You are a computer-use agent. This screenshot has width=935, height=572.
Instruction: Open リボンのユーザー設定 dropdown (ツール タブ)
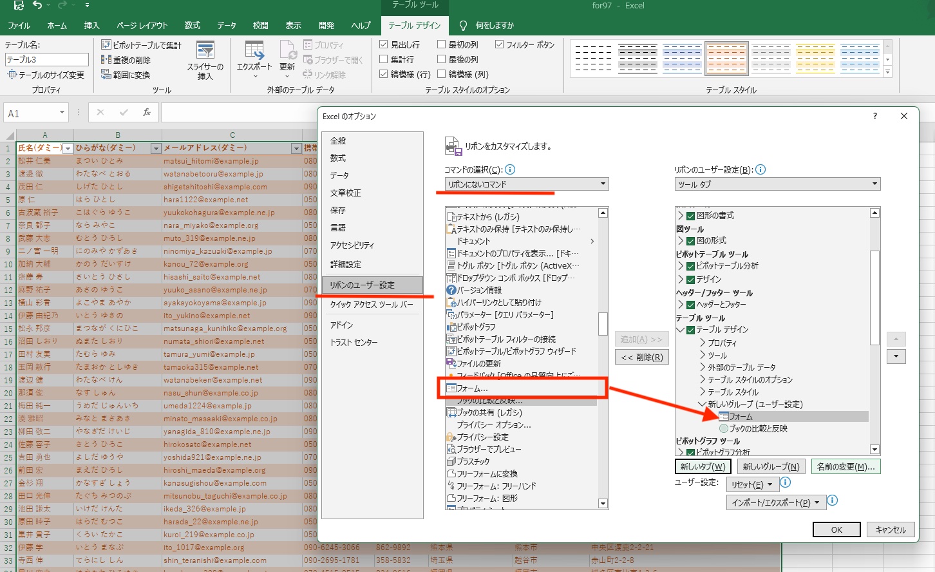tap(777, 184)
